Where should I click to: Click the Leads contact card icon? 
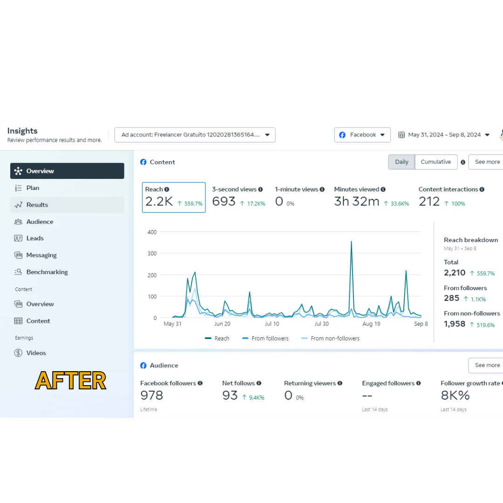click(x=18, y=238)
